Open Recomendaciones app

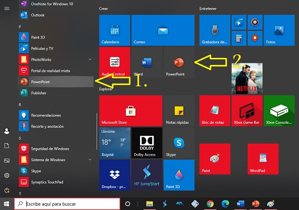coord(56,115)
